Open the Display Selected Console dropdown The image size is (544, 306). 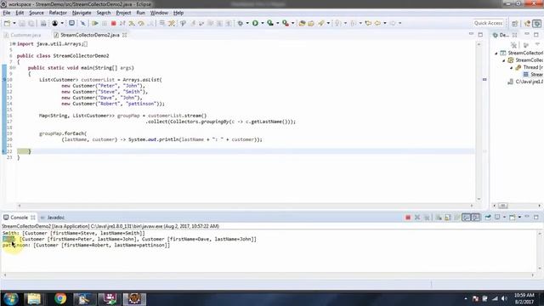[504, 218]
